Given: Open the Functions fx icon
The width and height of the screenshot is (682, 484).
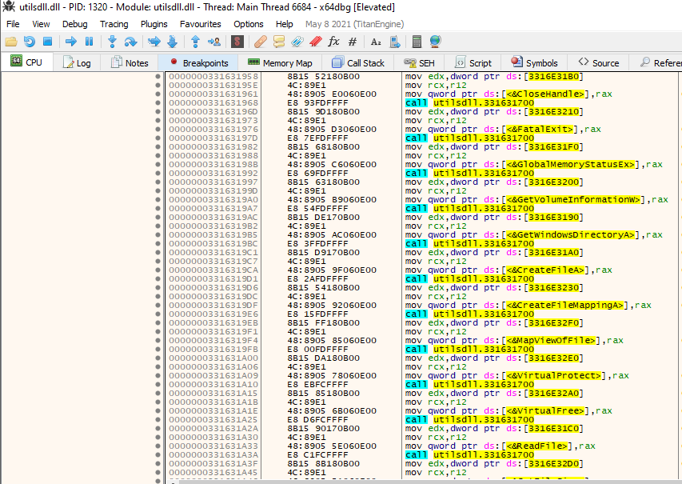Looking at the screenshot, I should coord(333,42).
